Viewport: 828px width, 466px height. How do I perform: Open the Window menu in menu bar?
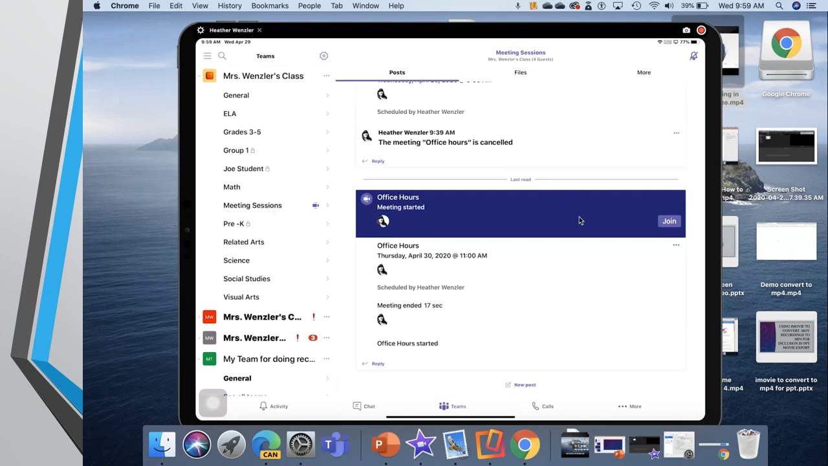365,6
